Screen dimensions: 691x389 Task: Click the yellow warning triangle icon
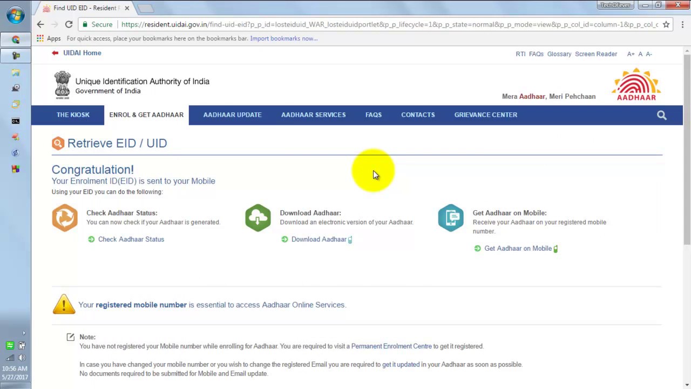tap(64, 304)
